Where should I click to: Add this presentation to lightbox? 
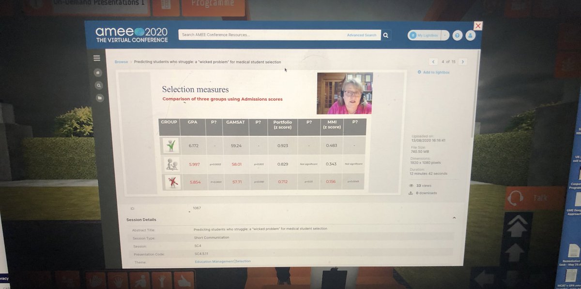(434, 72)
